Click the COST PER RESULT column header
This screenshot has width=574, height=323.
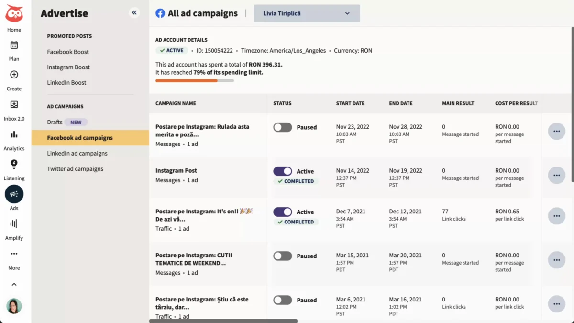tap(517, 103)
